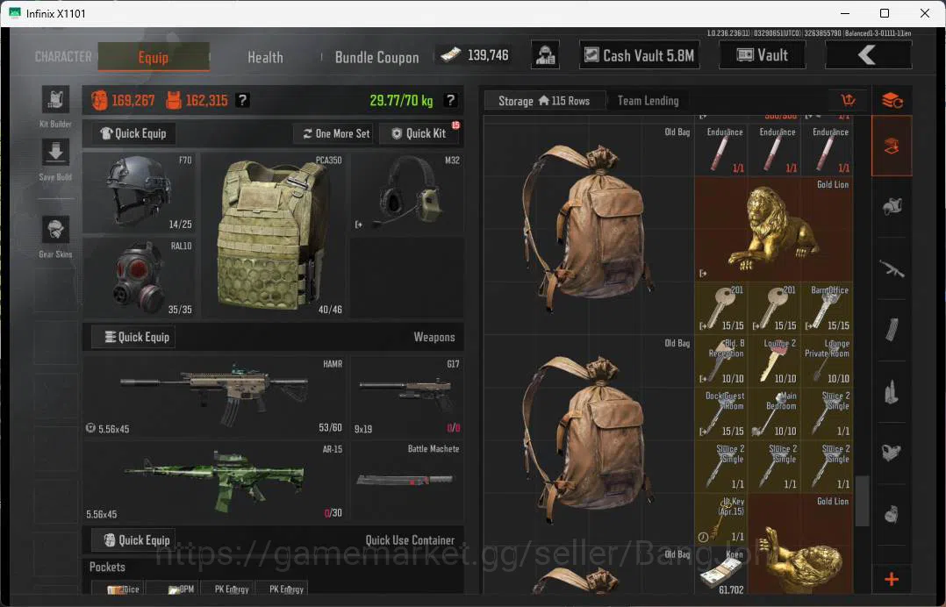Click the Lounge Private Room key
Screen dimensions: 946x607
pos(827,360)
